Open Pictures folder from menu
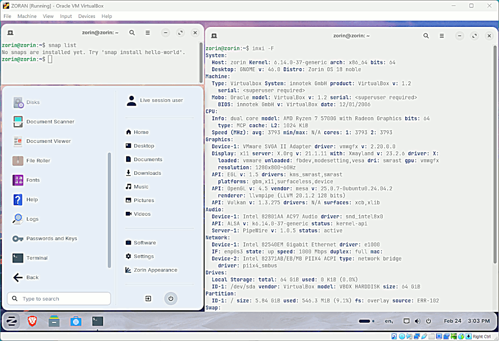 point(140,200)
